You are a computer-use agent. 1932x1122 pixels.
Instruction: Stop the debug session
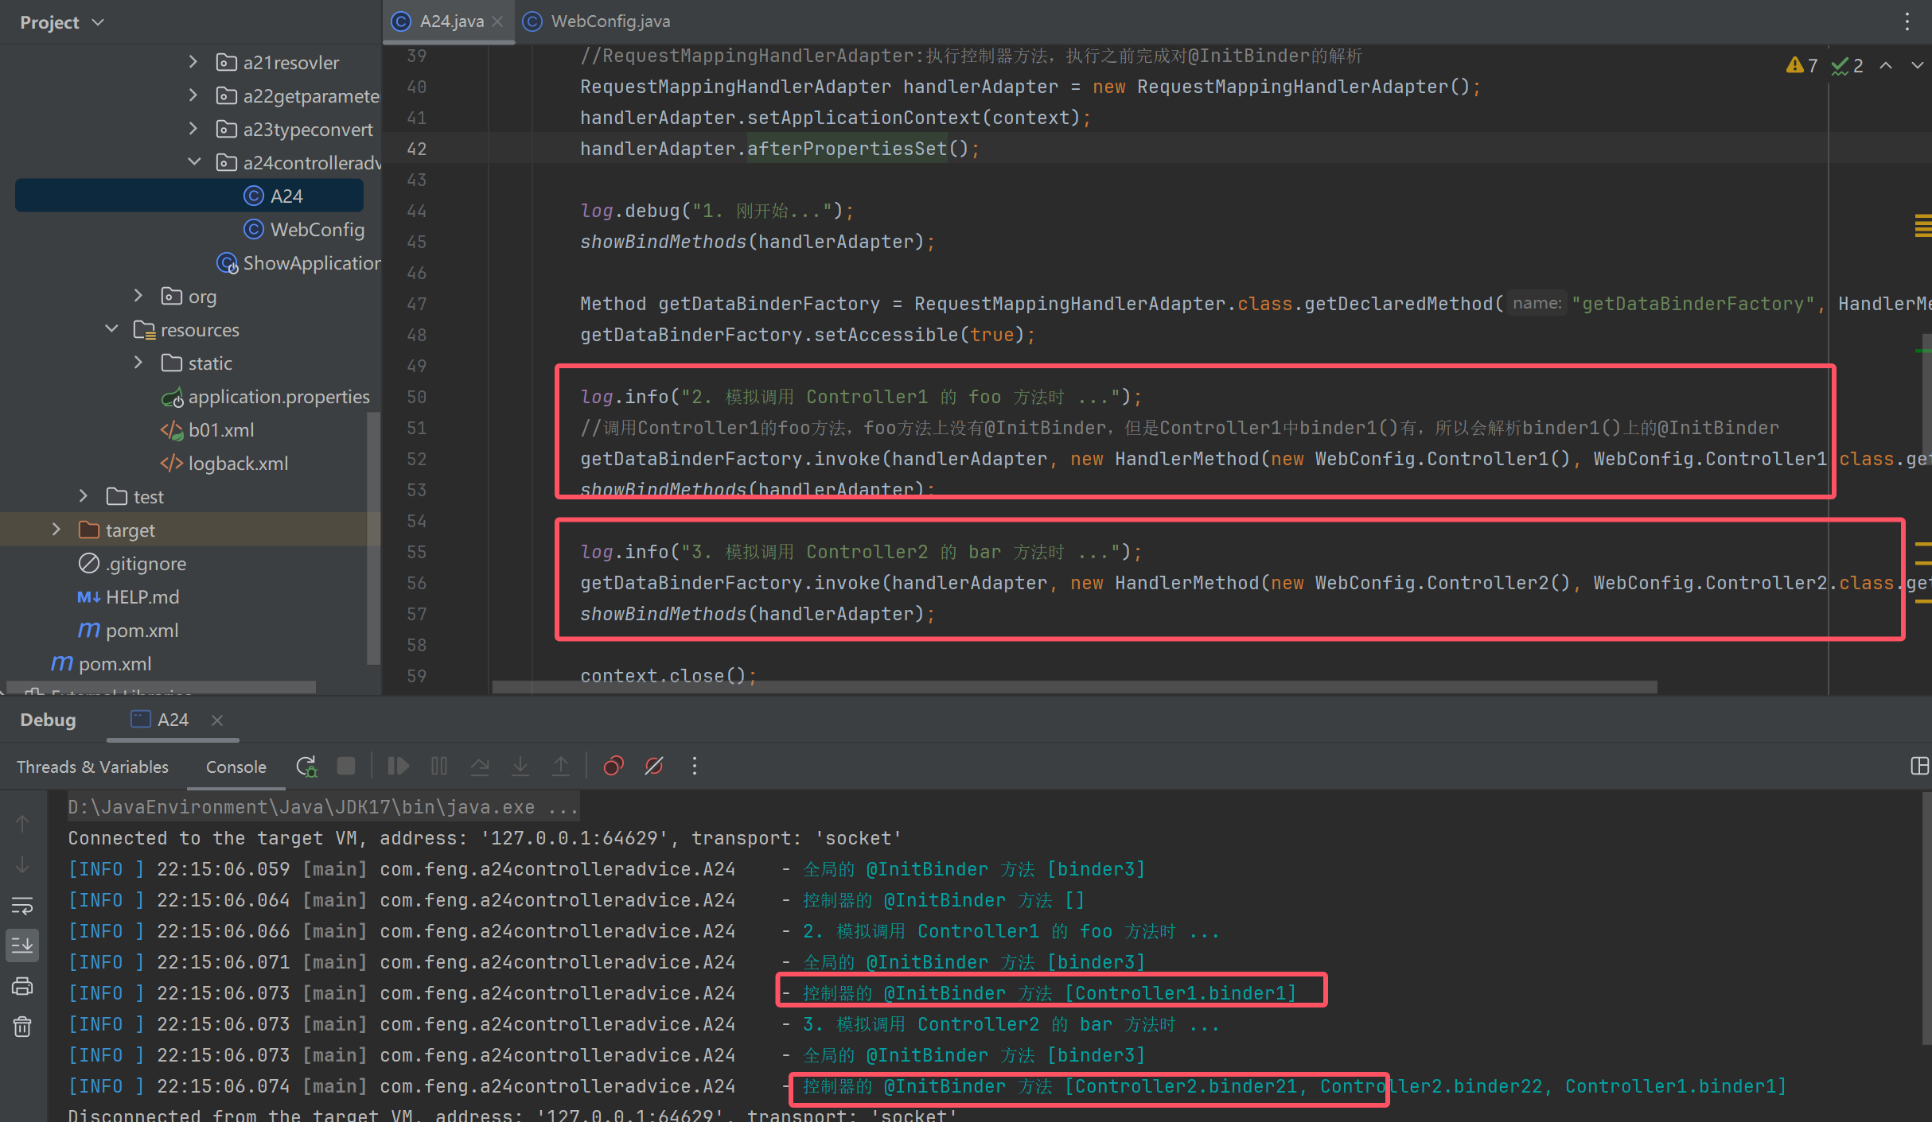pyautogui.click(x=346, y=766)
